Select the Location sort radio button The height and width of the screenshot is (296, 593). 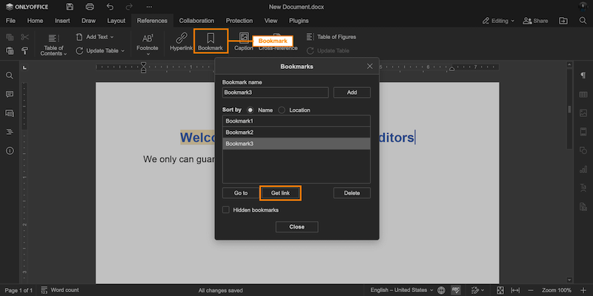tap(282, 110)
